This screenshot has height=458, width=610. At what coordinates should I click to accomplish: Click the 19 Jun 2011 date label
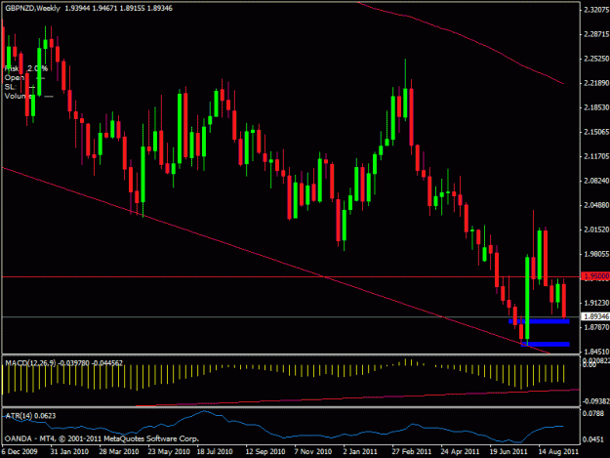pyautogui.click(x=508, y=452)
